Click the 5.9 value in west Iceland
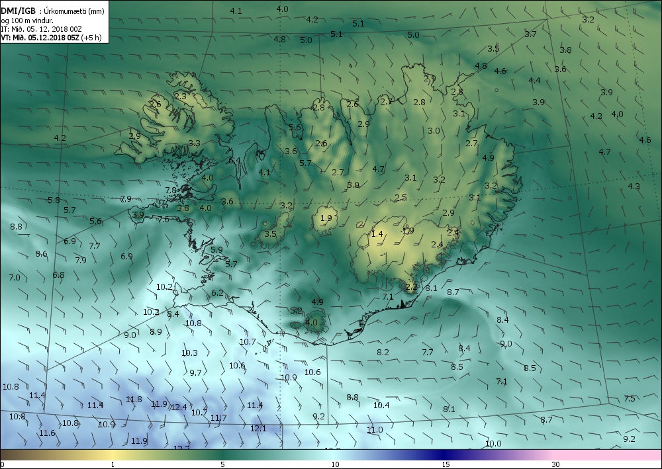The image size is (662, 469). (x=216, y=249)
